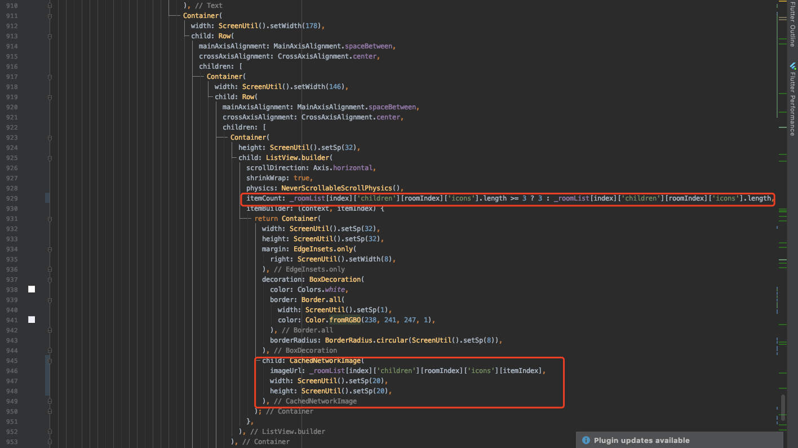Viewport: 798px width, 448px height.
Task: Collapse the 'return Container(' block at line 931
Action: (x=50, y=219)
